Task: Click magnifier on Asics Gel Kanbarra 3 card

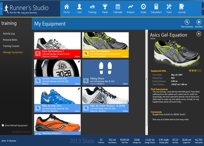Action: [38, 53]
